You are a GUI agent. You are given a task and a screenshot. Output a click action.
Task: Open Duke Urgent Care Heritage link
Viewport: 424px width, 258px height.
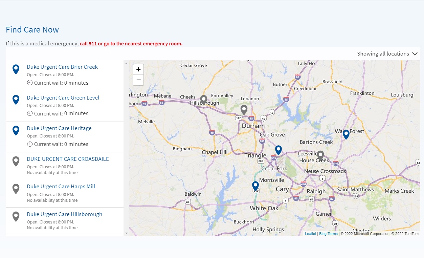coord(59,128)
